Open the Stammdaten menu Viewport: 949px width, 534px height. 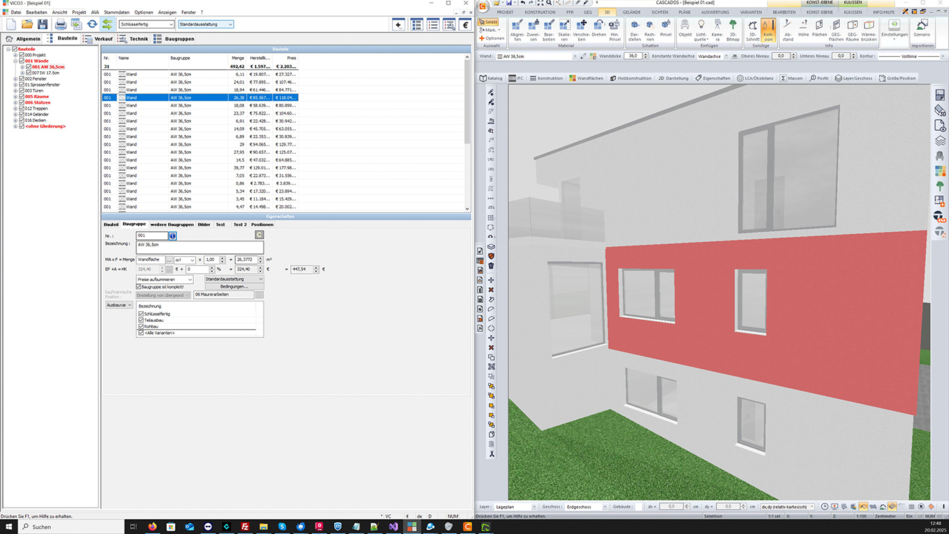116,12
